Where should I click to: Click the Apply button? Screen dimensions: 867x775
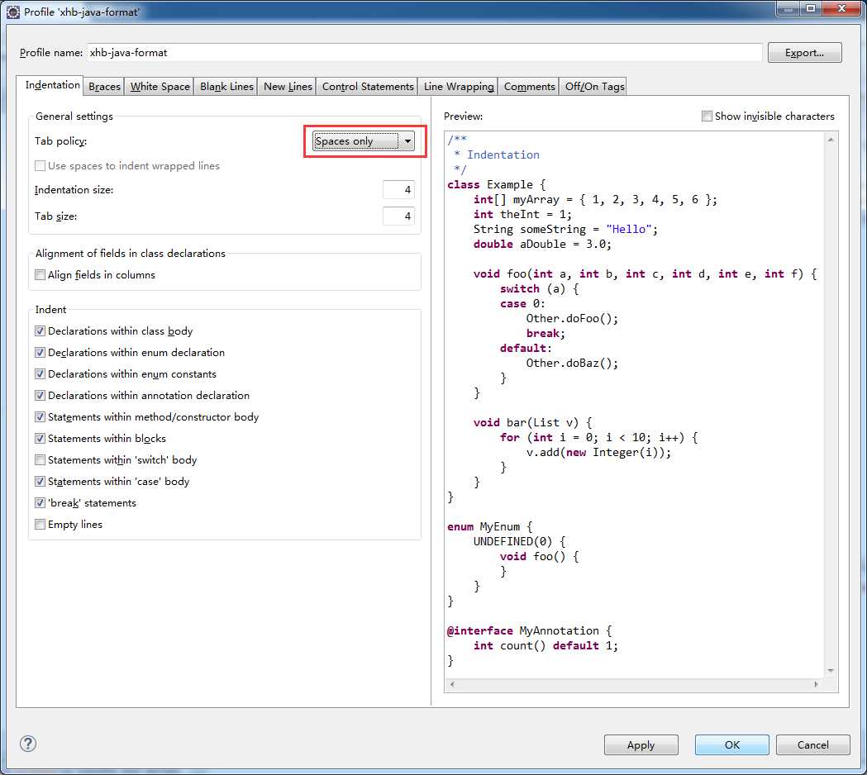(x=641, y=744)
